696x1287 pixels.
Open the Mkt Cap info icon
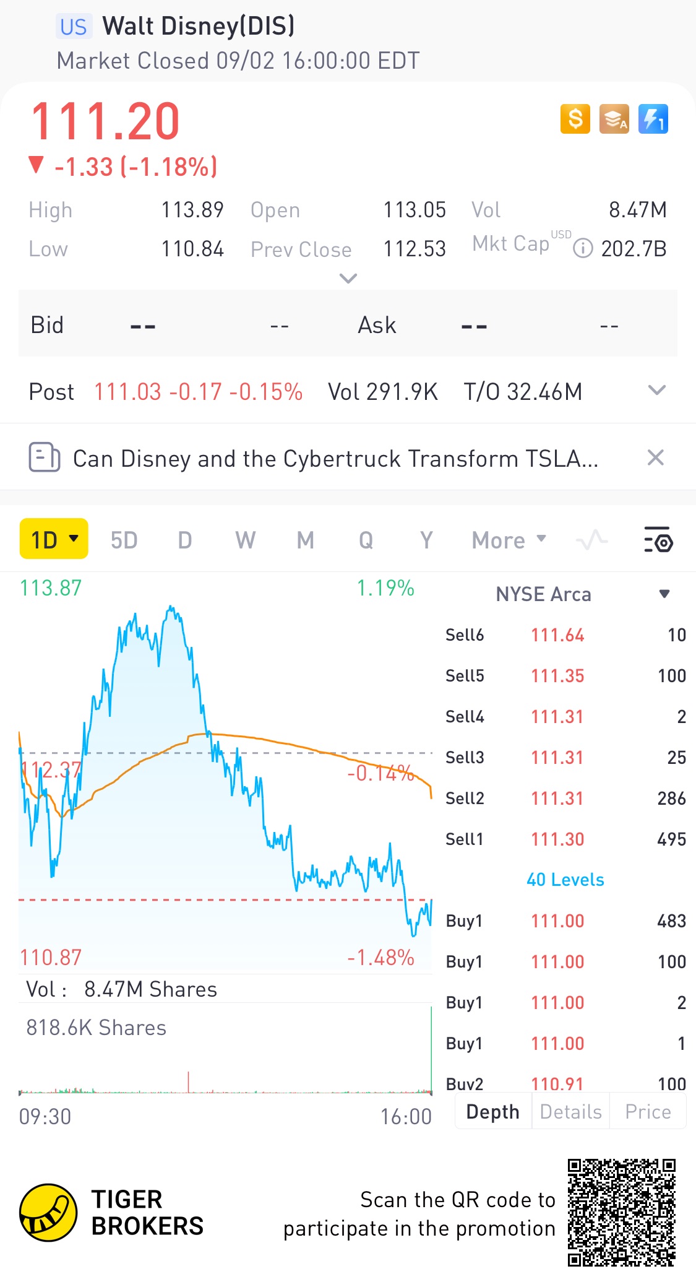pos(583,249)
